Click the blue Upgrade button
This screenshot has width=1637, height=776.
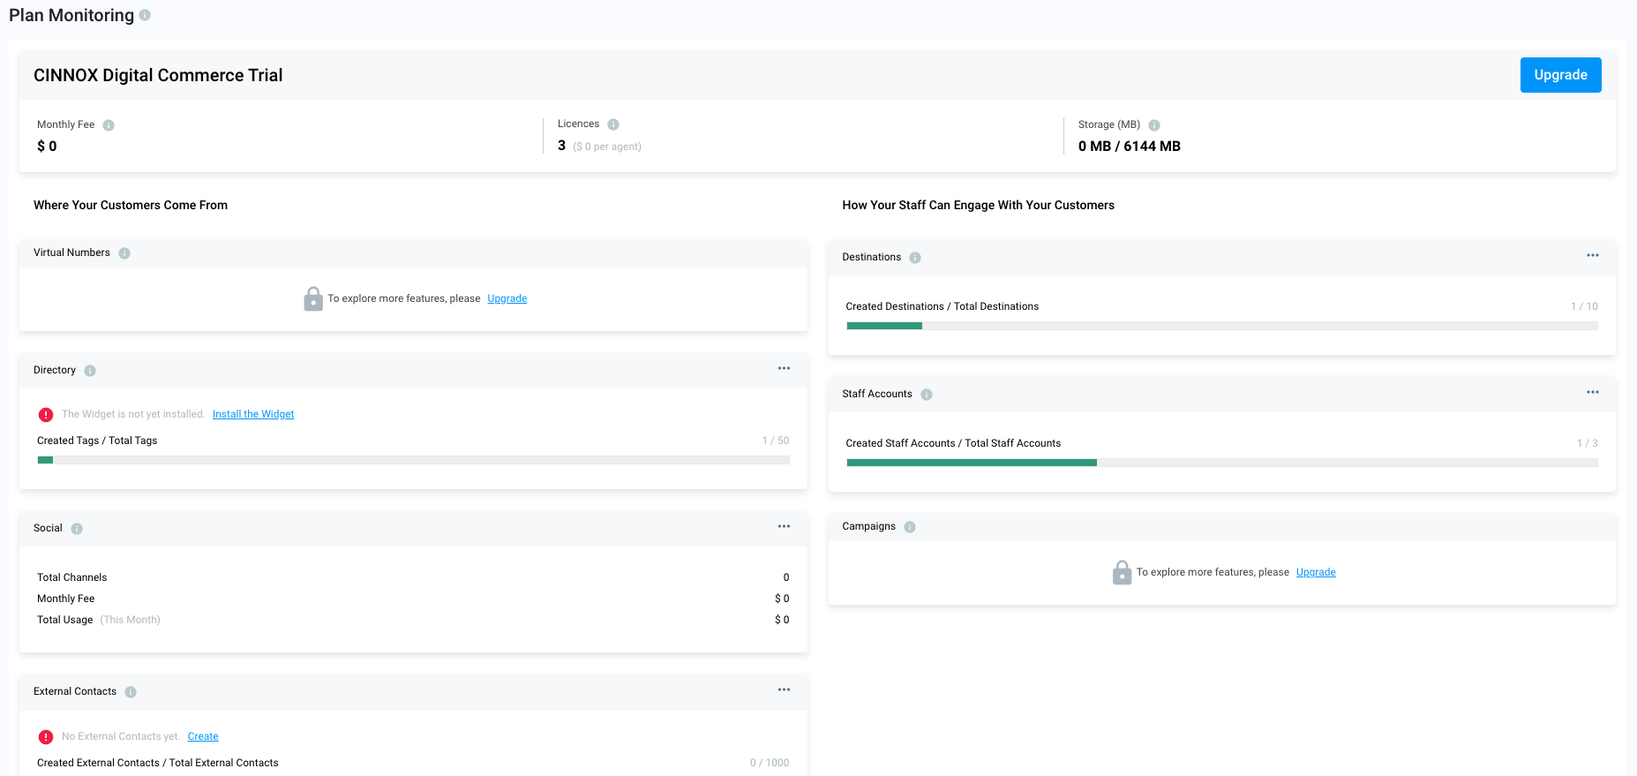[x=1560, y=75]
